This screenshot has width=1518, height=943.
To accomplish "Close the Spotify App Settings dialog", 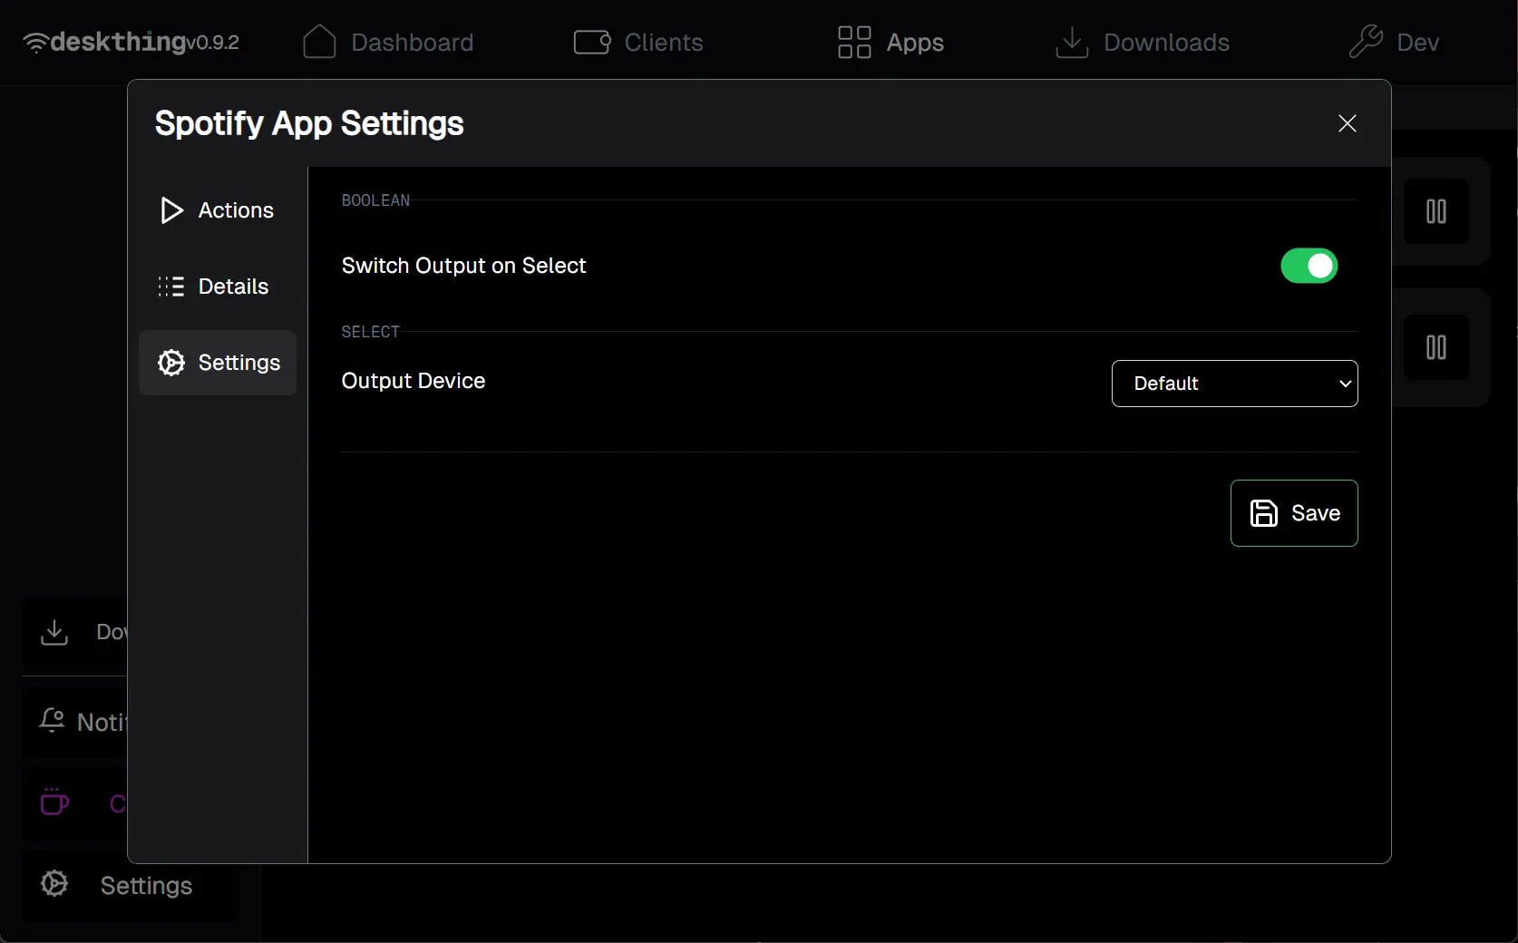I will tap(1348, 123).
